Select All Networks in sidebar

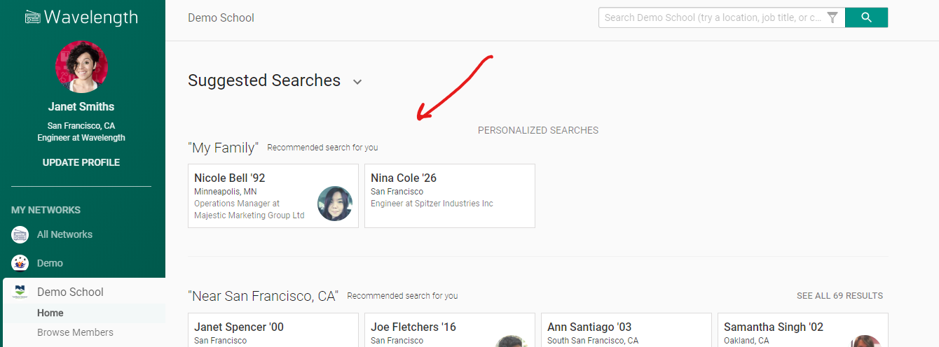[64, 234]
